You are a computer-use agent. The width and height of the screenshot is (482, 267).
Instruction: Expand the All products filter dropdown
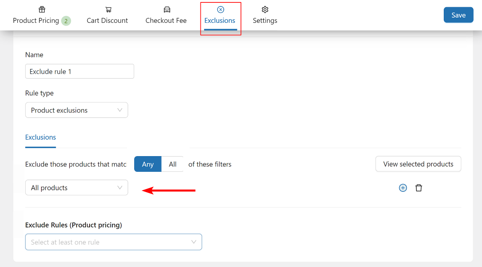coord(76,188)
